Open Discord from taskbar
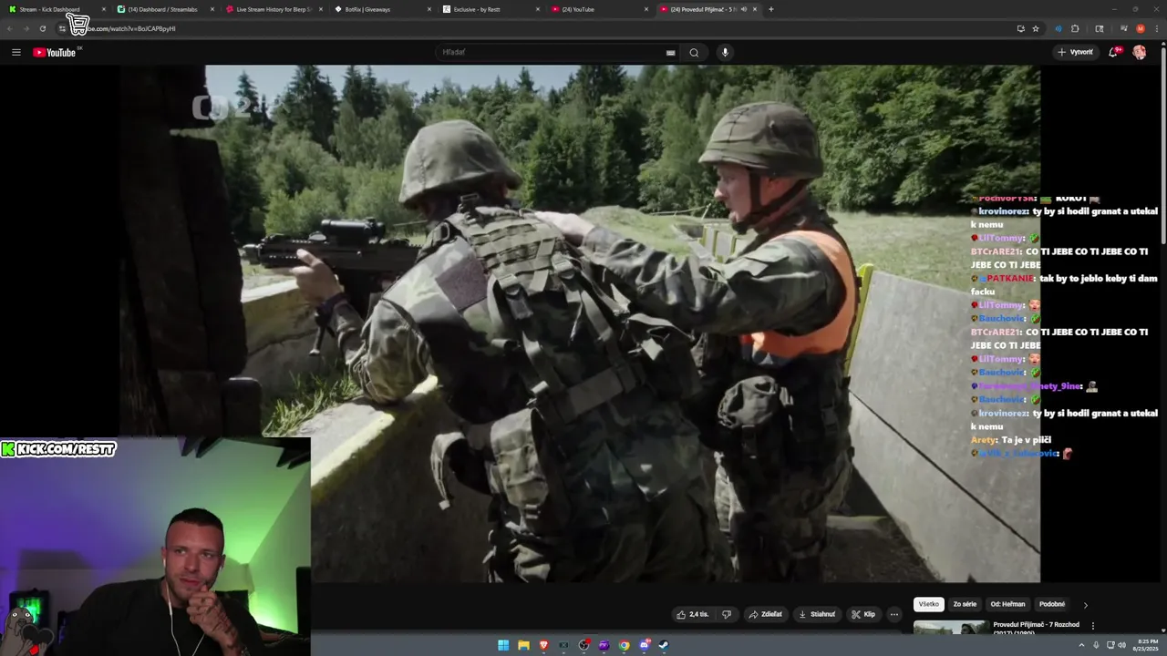 (644, 645)
